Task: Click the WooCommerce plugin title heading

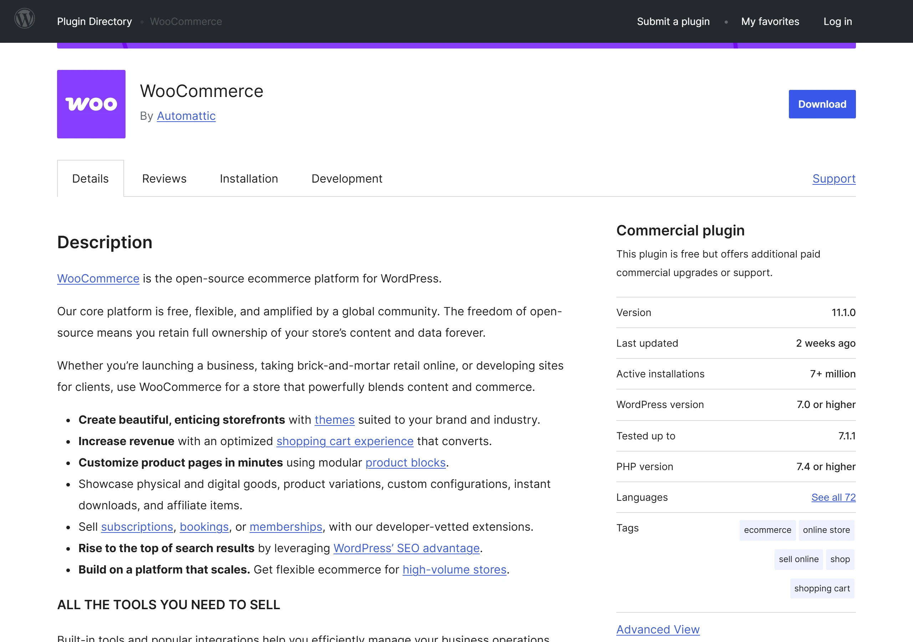Action: pyautogui.click(x=202, y=91)
